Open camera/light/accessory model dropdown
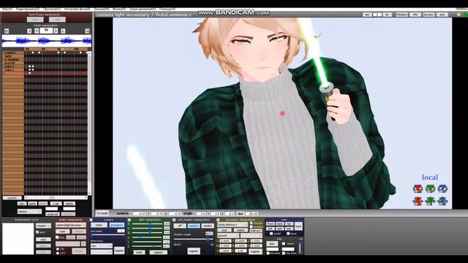Image resolution: width=468 pixels, height=263 pixels. [x=71, y=225]
